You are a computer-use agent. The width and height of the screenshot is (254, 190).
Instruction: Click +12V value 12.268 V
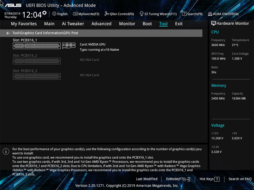point(217,138)
